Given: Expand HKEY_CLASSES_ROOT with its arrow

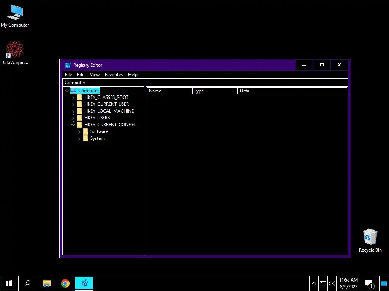Looking at the screenshot, I should click(73, 98).
